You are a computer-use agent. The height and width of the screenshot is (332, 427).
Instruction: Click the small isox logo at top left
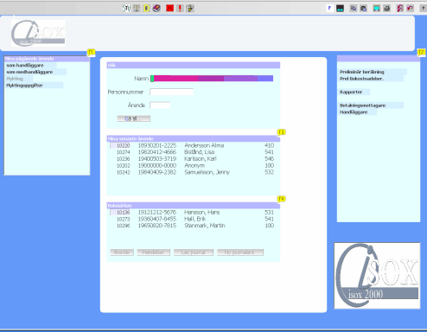[x=38, y=33]
